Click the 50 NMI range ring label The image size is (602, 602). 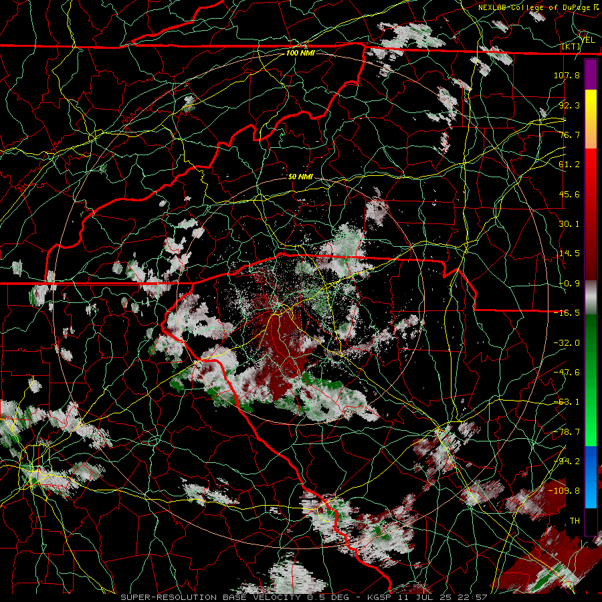[300, 177]
